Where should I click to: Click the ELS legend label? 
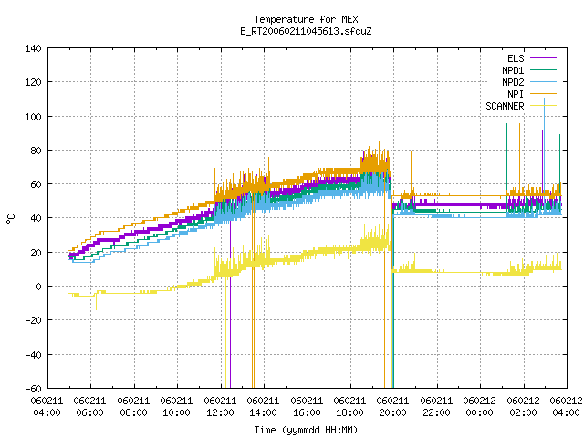[x=516, y=58]
